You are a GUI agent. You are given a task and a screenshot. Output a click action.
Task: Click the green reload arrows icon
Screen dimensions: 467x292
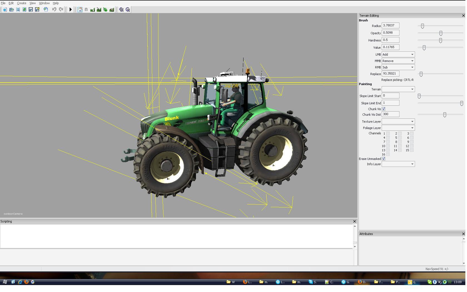(x=24, y=9)
